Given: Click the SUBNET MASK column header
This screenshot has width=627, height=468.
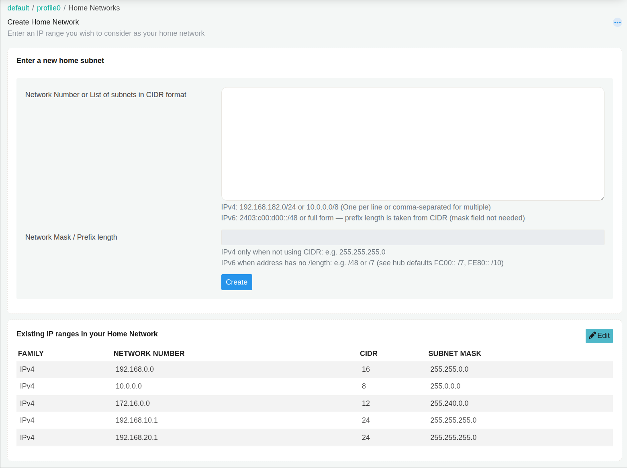Looking at the screenshot, I should point(455,354).
